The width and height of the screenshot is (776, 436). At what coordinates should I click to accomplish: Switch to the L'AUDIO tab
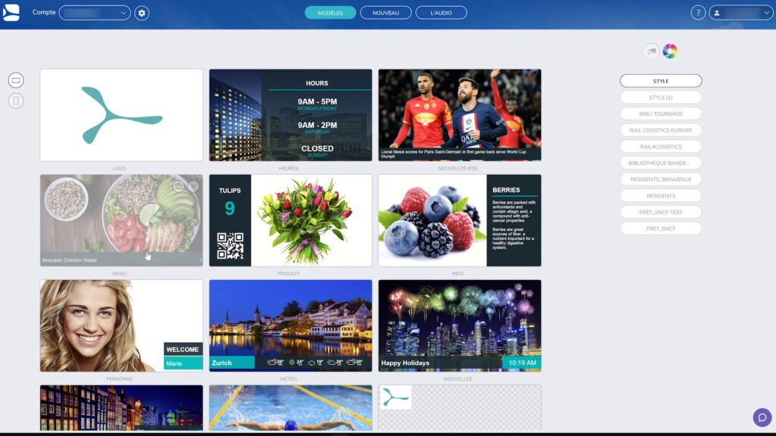pyautogui.click(x=441, y=13)
